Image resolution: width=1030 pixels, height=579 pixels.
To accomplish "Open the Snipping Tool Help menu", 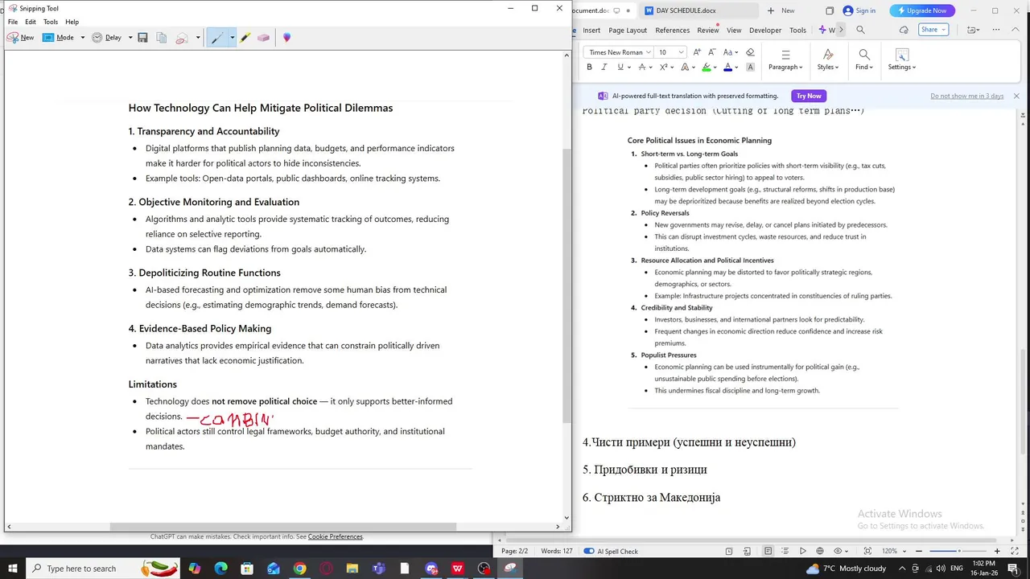I will (x=72, y=22).
